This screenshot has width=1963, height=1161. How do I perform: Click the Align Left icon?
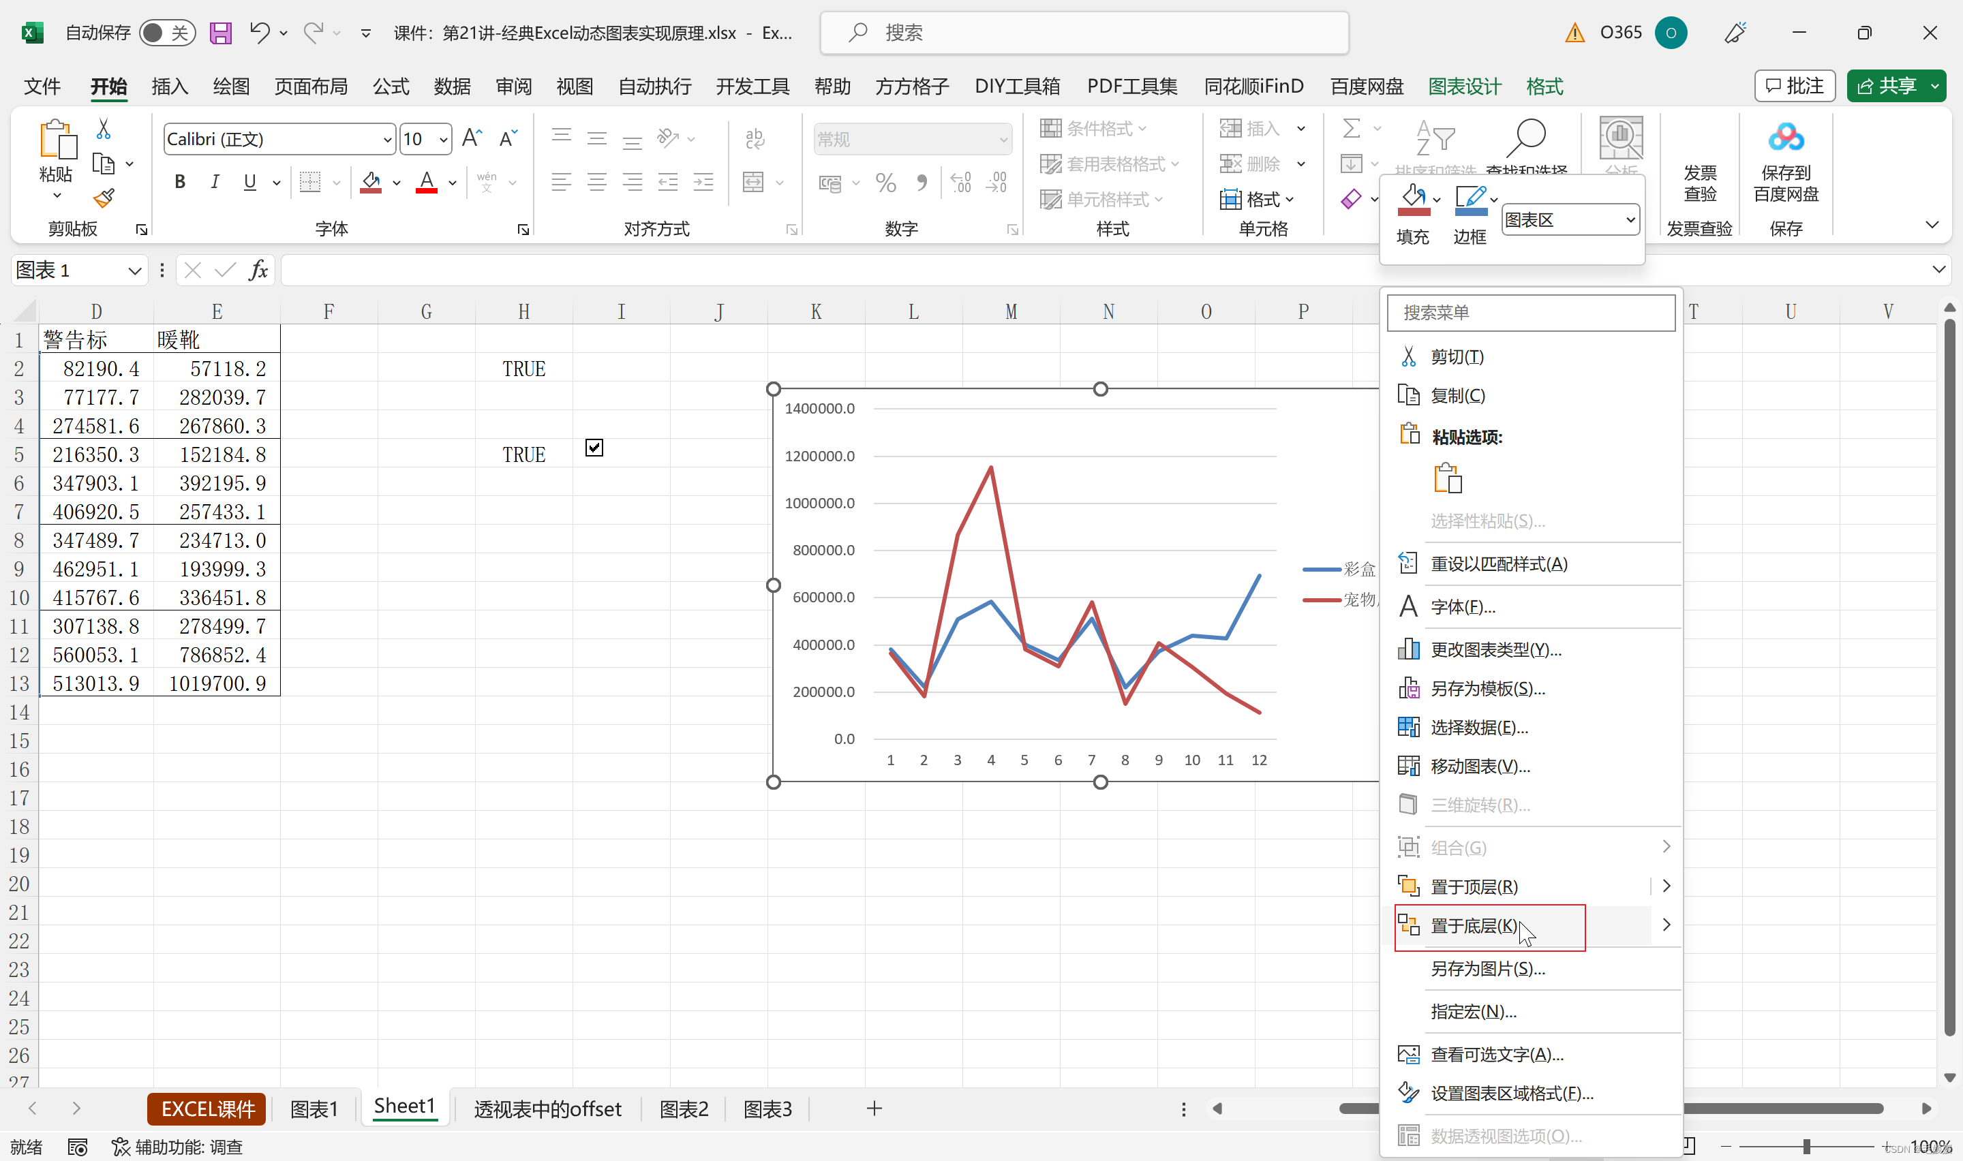tap(561, 183)
